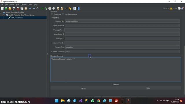Open the Windows Start button
Image resolution: width=185 pixels, height=104 pixels.
[57, 101]
